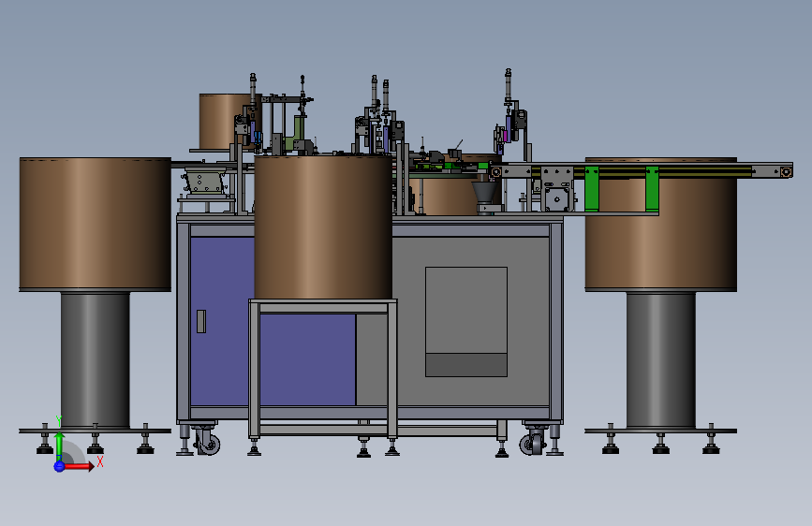Select the black funnel below the conveyor end
The image size is (812, 526).
485,193
